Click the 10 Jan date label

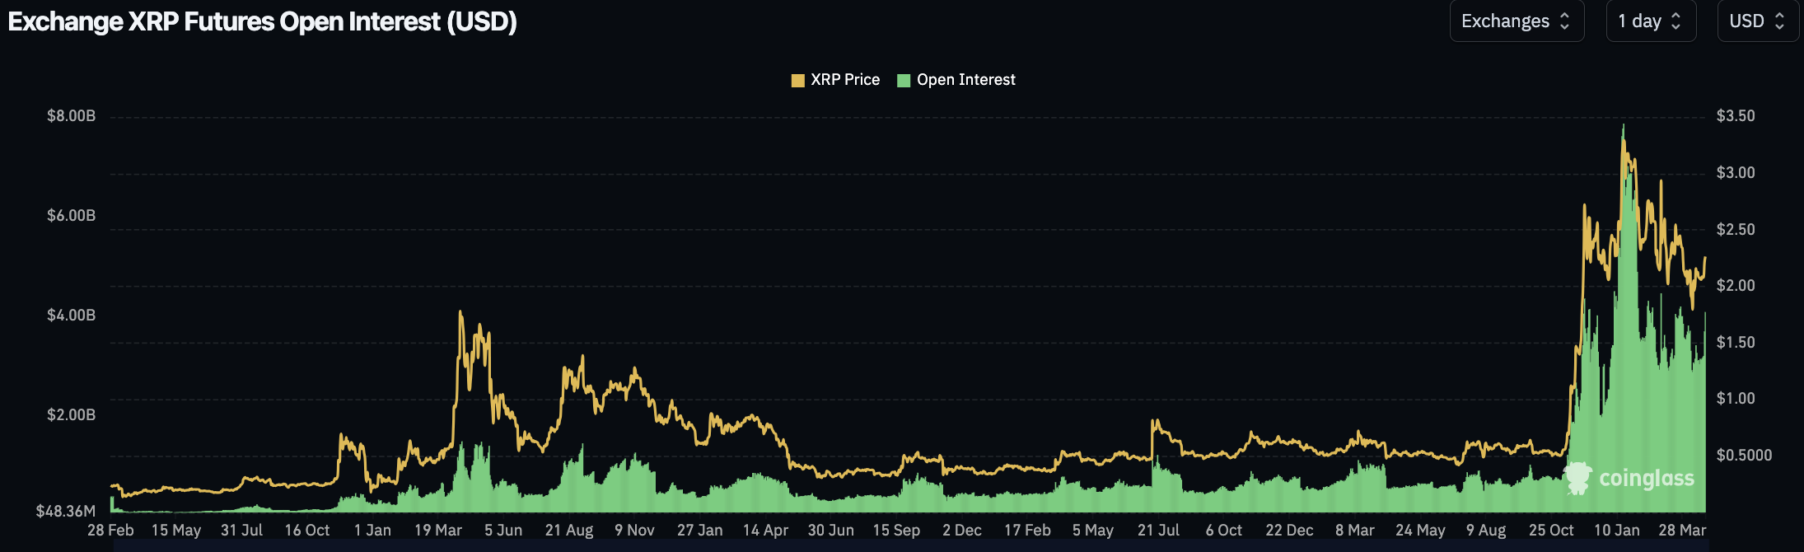(1617, 531)
